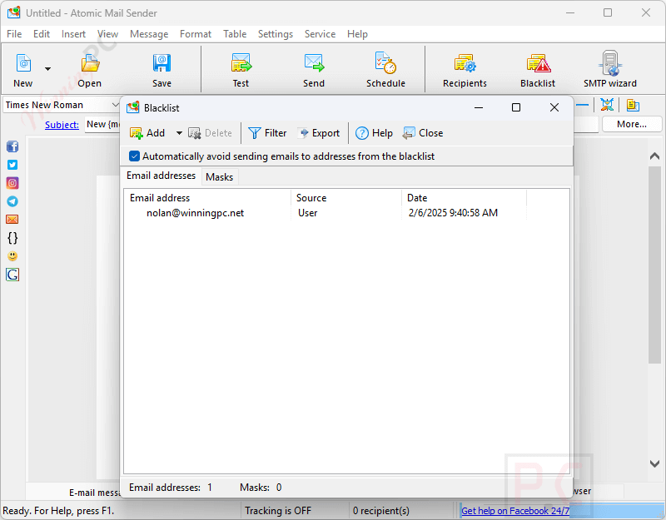This screenshot has width=666, height=520.
Task: Sort by the Source column header
Action: 346,198
